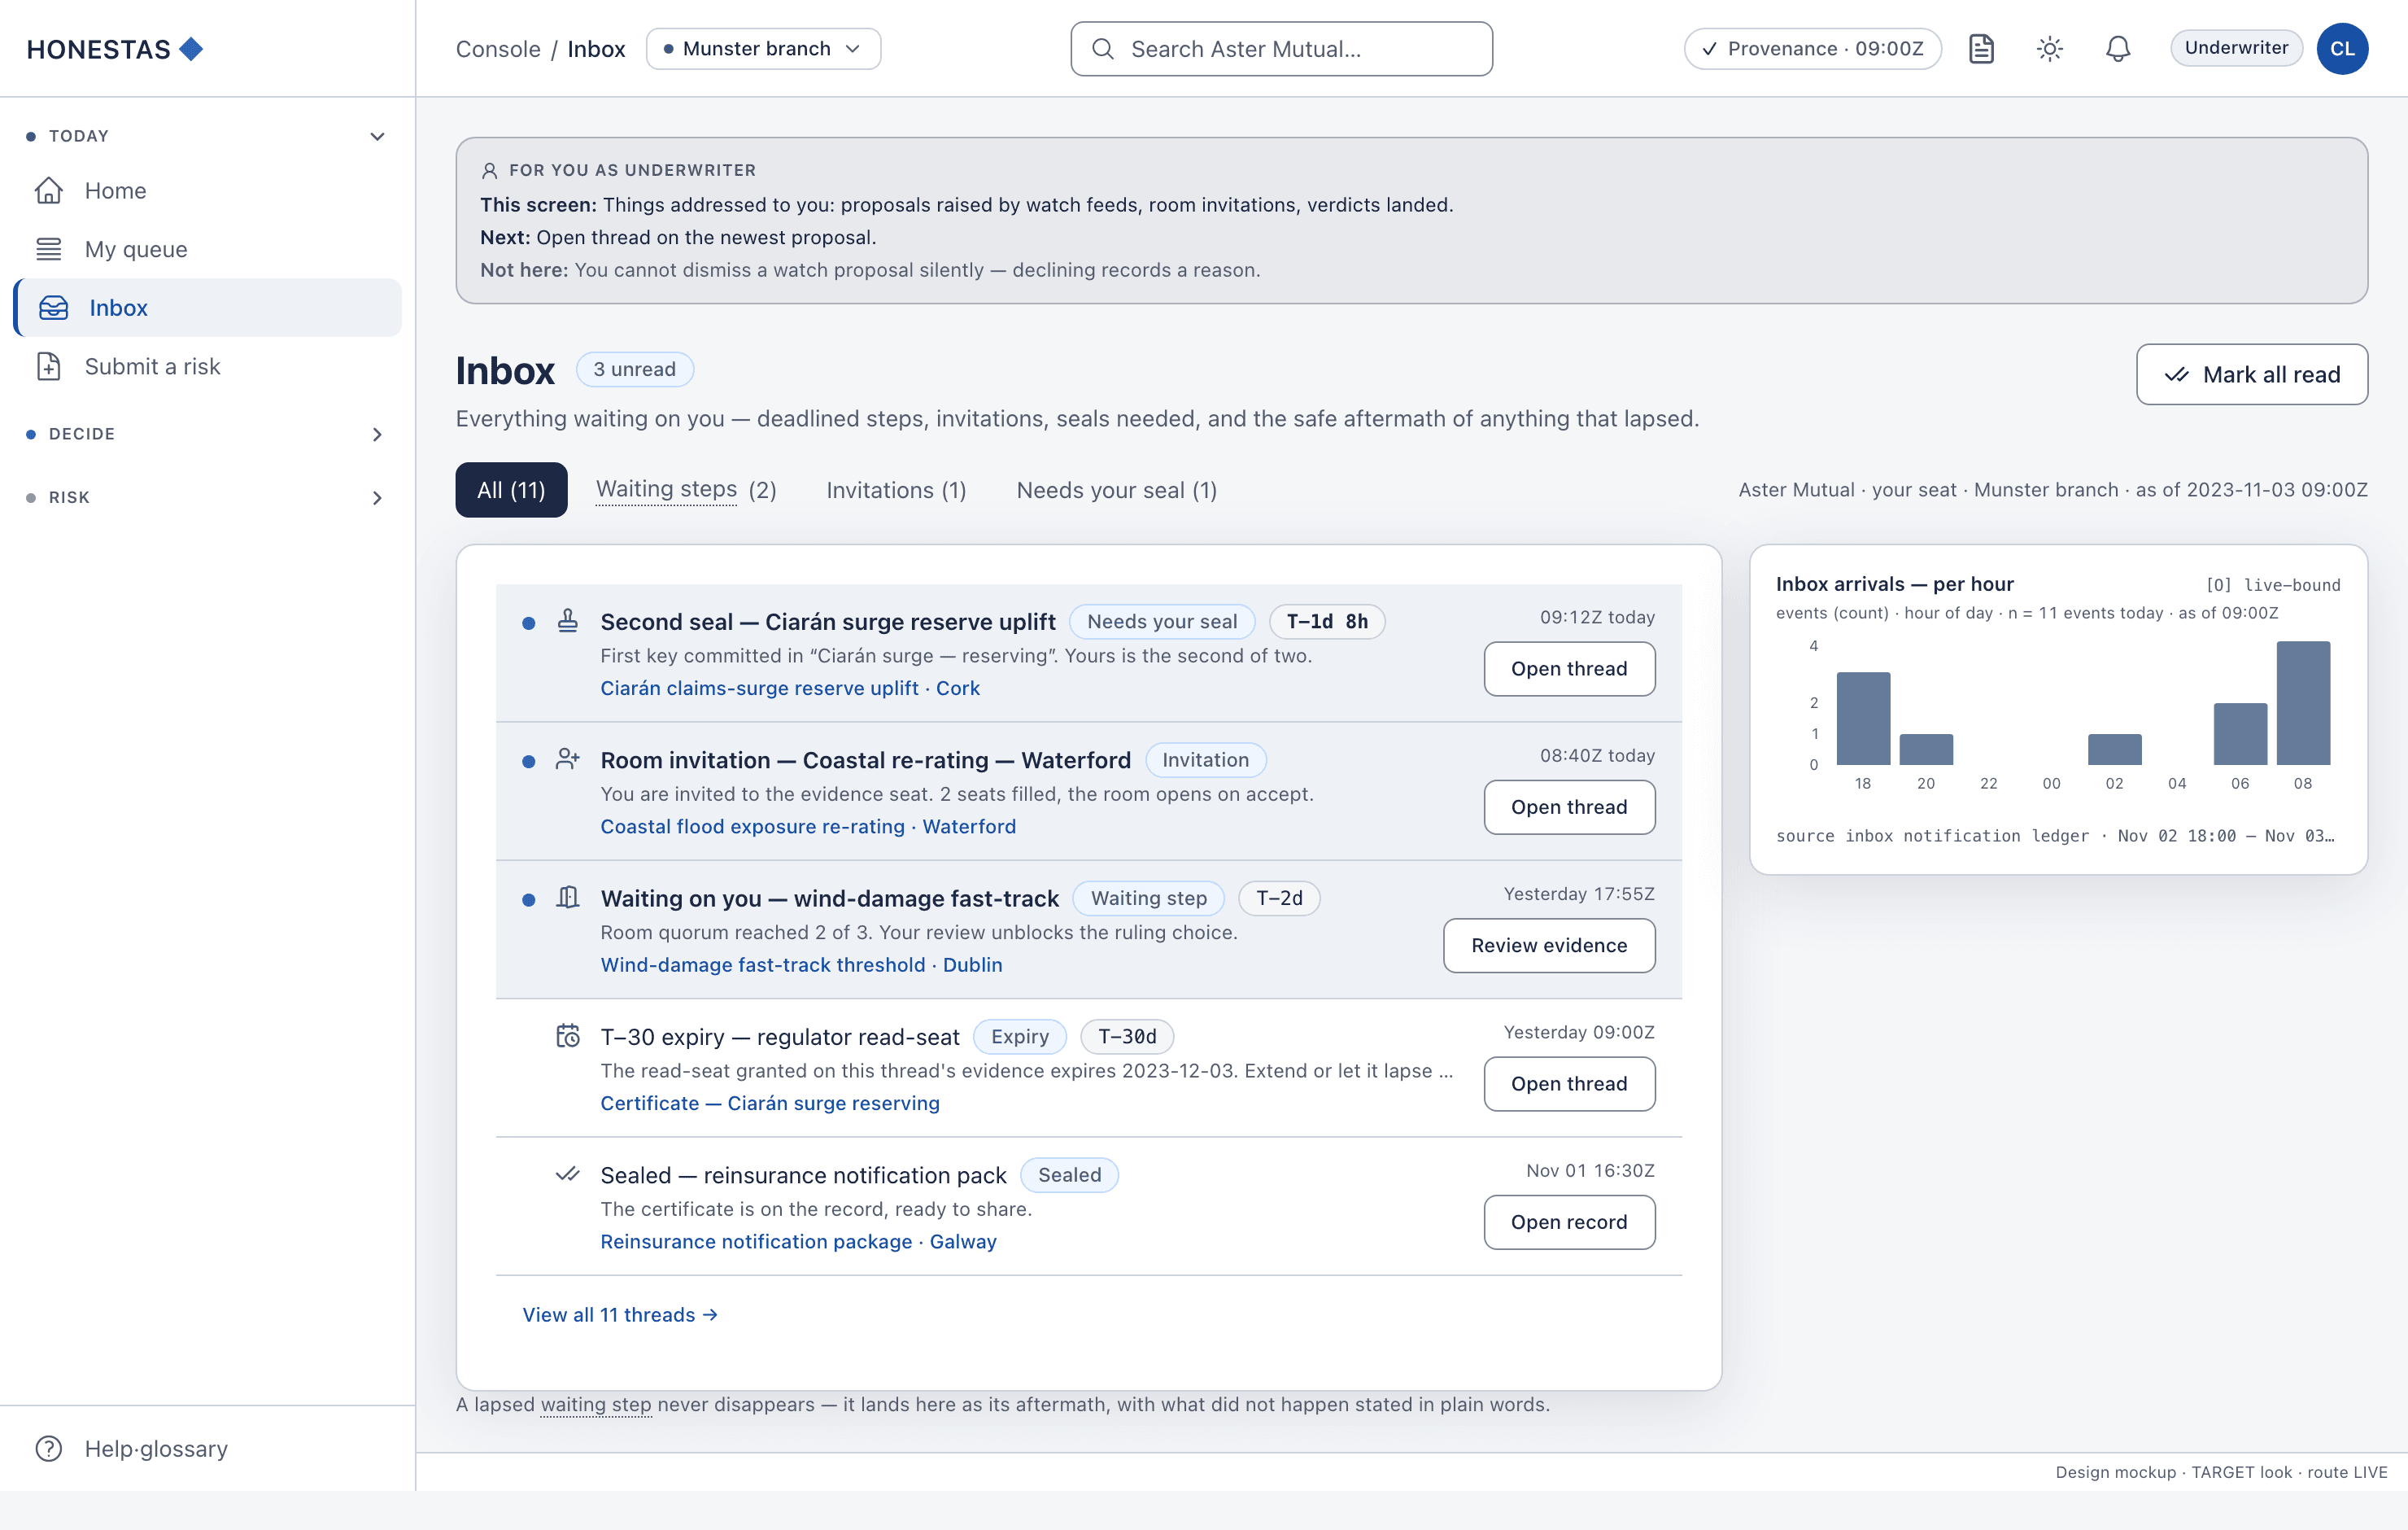Open record for reinsurance notification pack
Screen dimensions: 2408x1530
tap(1569, 1222)
